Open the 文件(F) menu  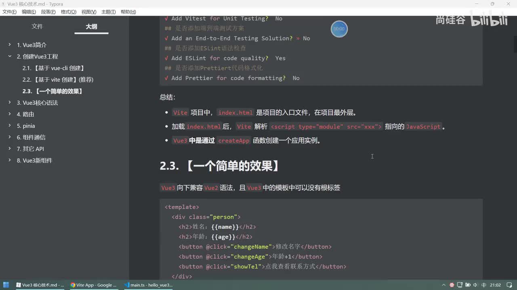point(9,12)
